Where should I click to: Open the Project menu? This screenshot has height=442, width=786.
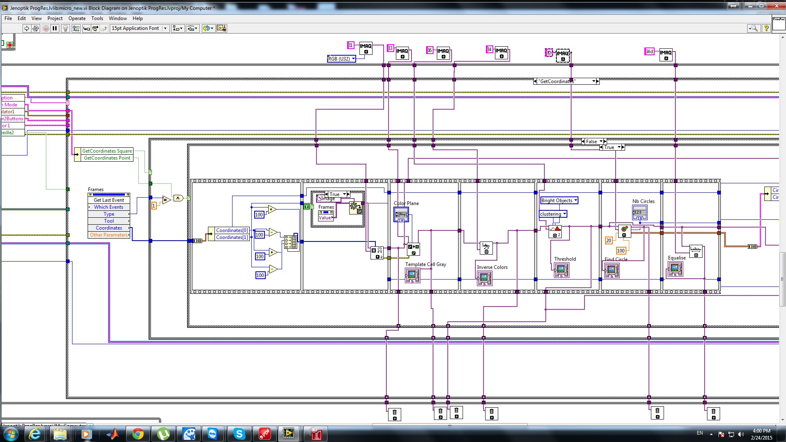[55, 18]
